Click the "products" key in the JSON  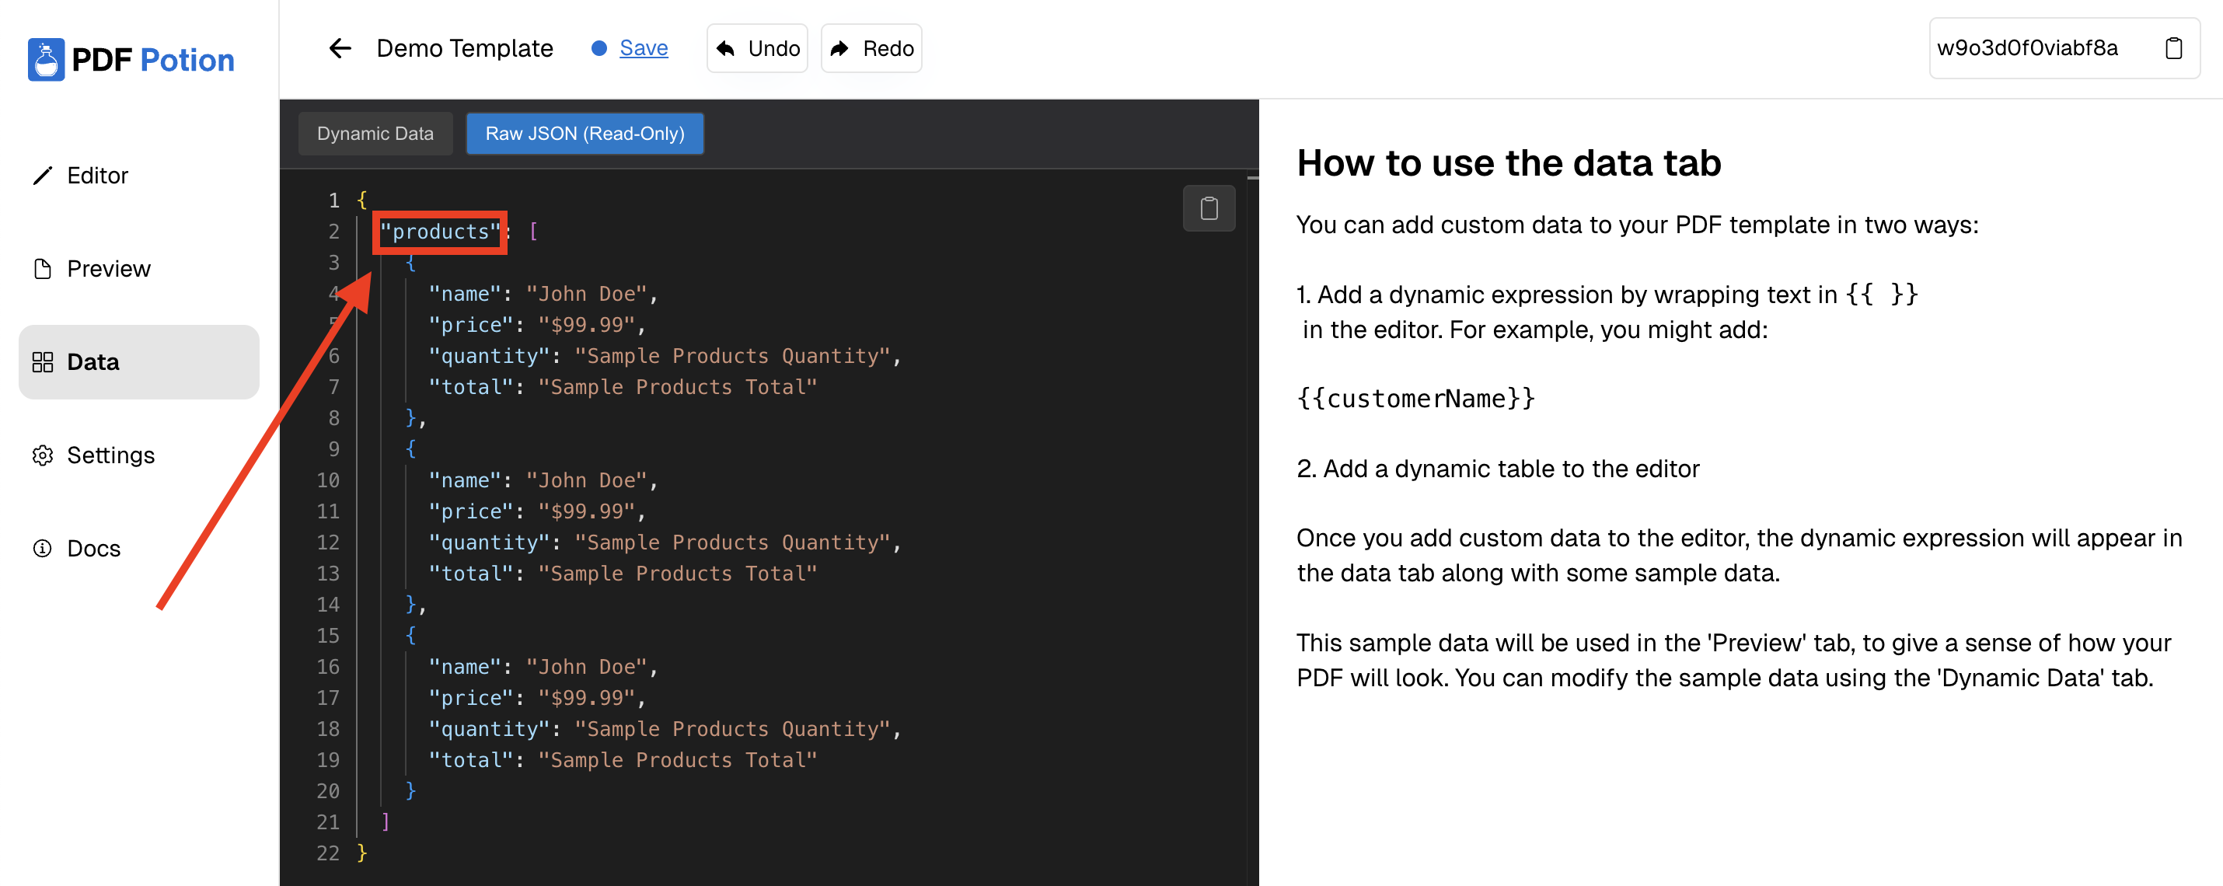439,231
